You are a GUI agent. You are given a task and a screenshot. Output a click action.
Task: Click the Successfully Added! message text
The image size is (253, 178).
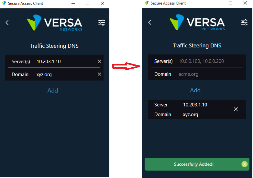(193, 164)
